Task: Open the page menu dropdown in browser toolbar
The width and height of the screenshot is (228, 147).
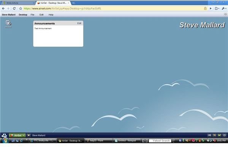Action: [x=217, y=8]
